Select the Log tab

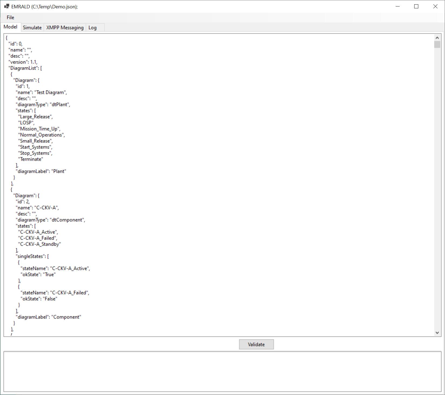click(92, 28)
